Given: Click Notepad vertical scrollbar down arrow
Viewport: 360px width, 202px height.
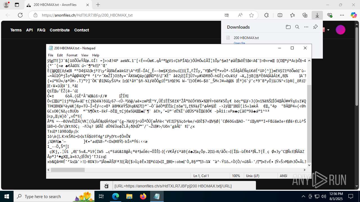Looking at the screenshot, I should coord(309,165).
